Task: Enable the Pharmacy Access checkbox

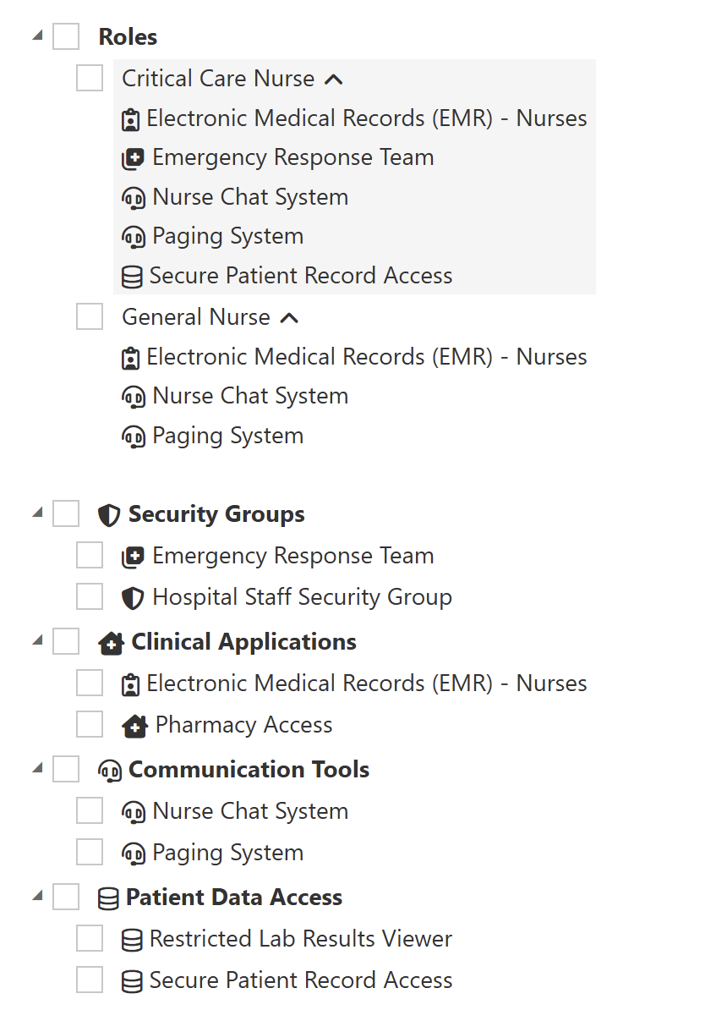Action: click(90, 725)
